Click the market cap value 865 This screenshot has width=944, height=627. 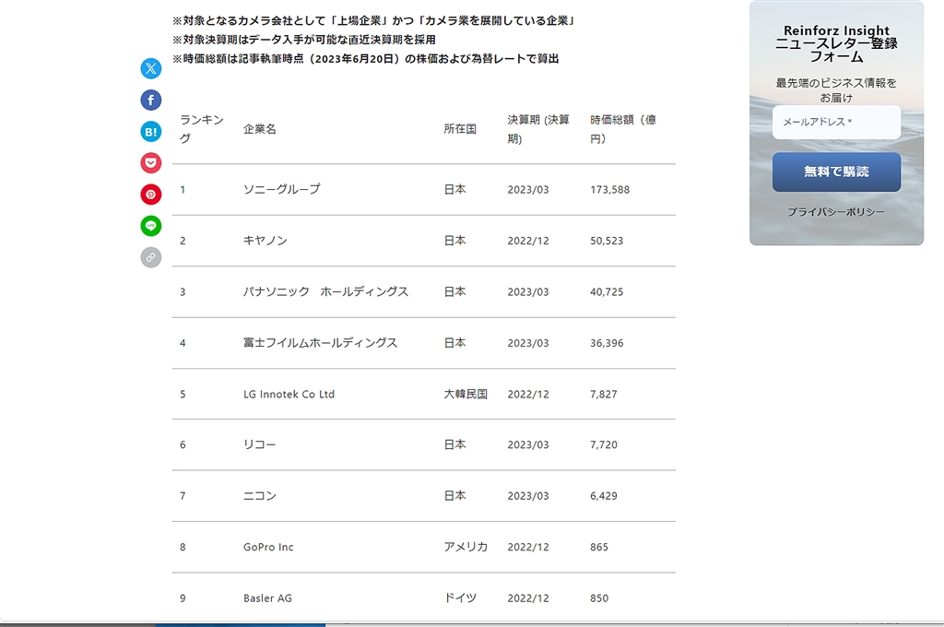599,548
